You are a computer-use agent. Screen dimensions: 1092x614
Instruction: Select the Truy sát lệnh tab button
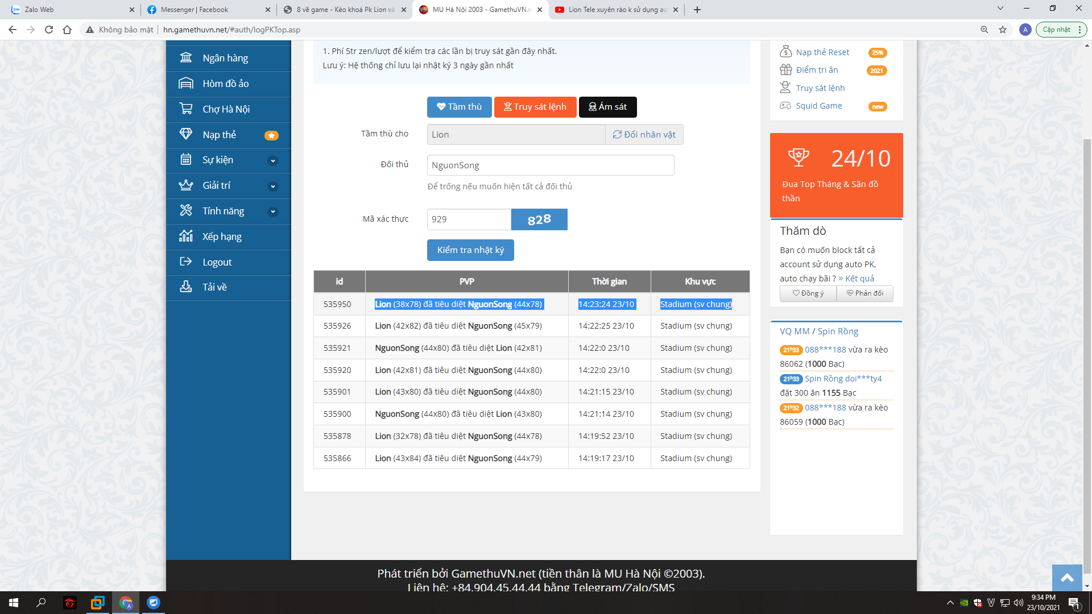point(535,107)
